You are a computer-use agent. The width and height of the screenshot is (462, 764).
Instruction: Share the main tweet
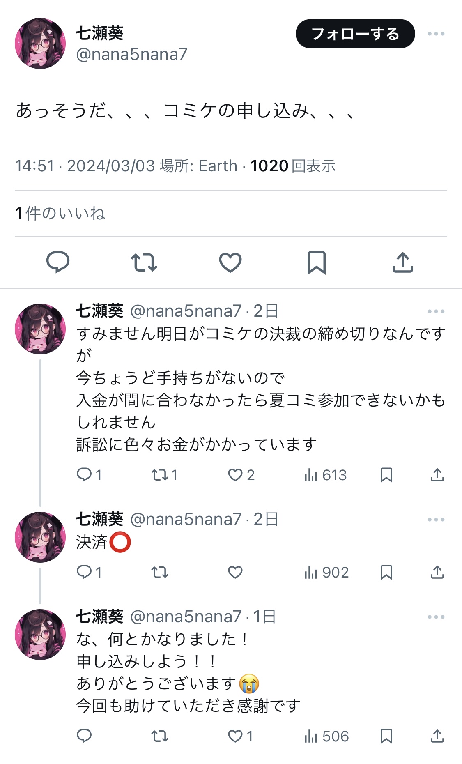(402, 262)
